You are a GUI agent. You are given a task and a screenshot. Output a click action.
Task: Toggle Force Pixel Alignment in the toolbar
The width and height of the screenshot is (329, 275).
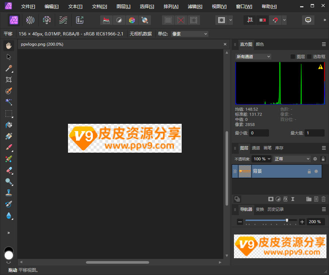coord(250,20)
